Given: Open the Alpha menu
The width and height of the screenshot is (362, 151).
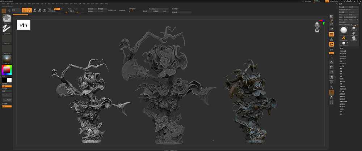Looking at the screenshot, I should (3, 4).
